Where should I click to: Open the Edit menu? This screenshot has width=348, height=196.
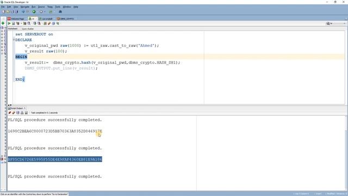coord(9,7)
